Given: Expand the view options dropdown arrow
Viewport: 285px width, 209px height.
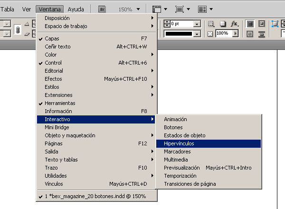Looking at the screenshot, I should pos(165,9).
